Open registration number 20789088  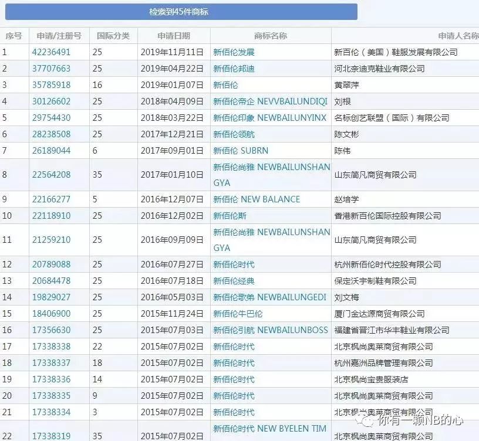[x=51, y=264]
